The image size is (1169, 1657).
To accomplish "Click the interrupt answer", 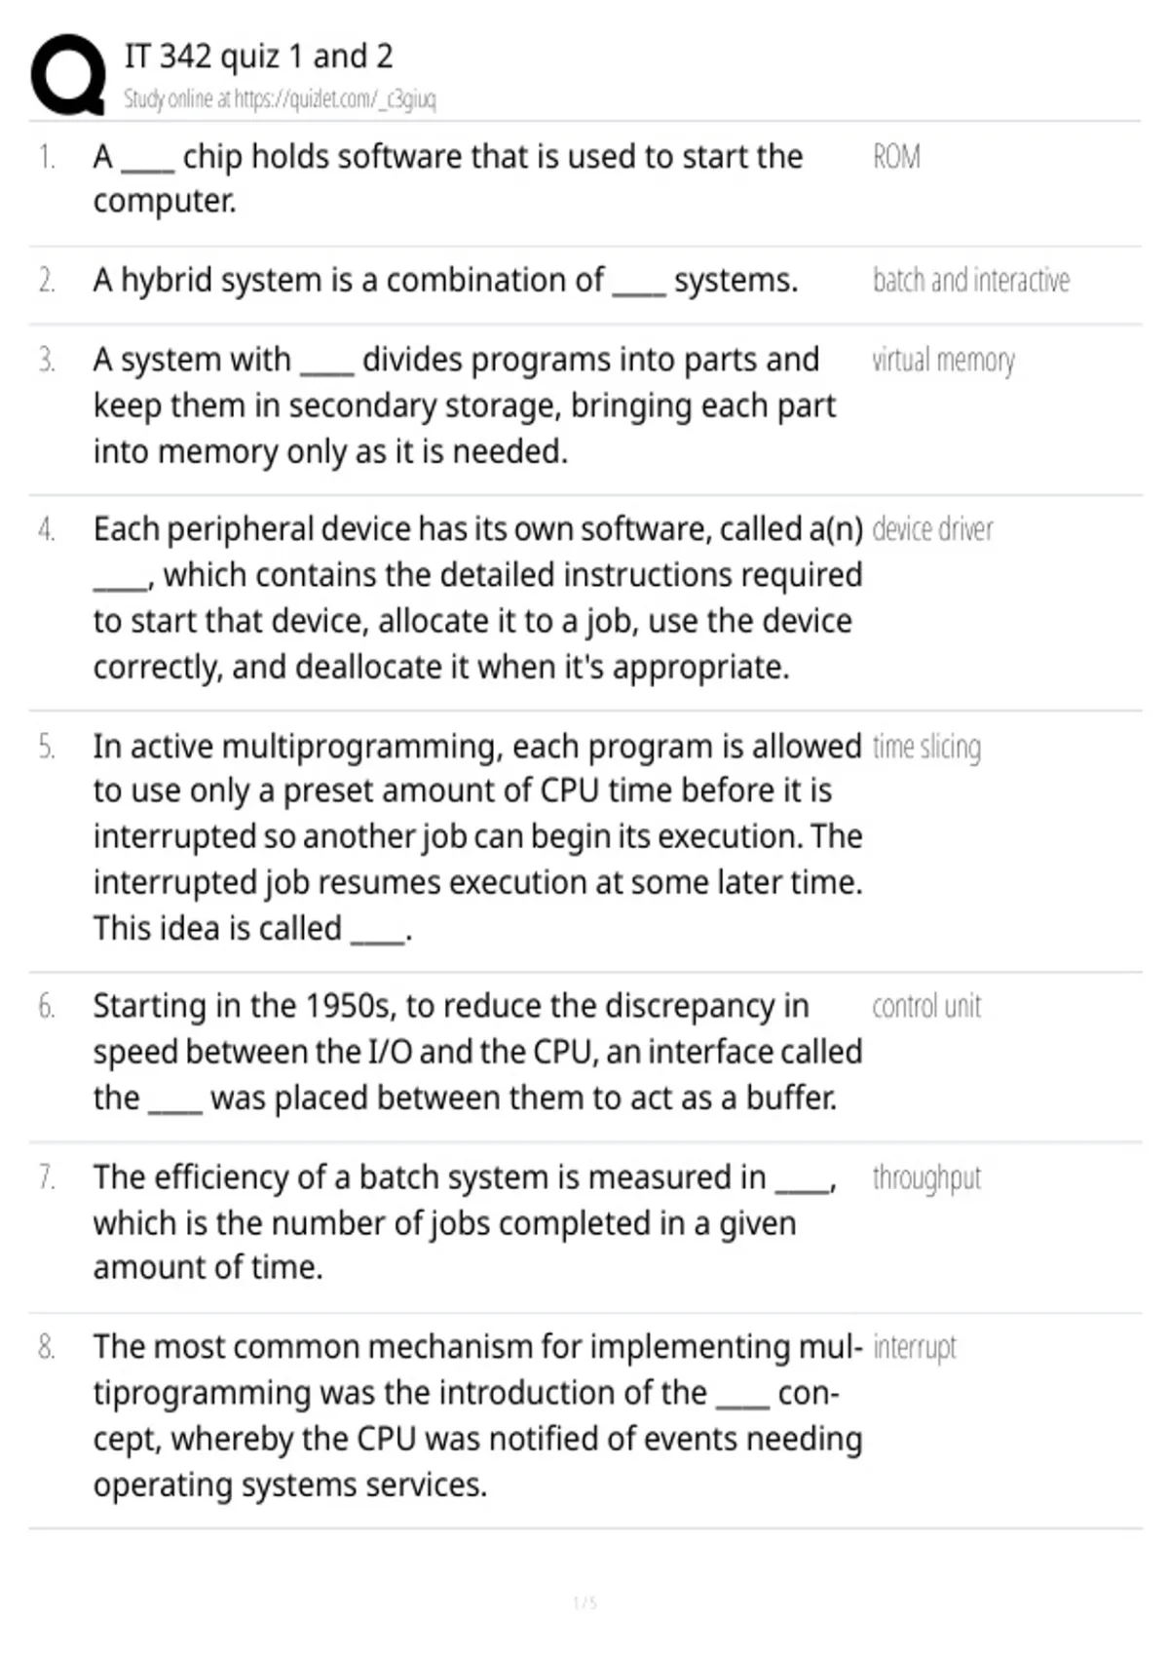I will point(915,1348).
